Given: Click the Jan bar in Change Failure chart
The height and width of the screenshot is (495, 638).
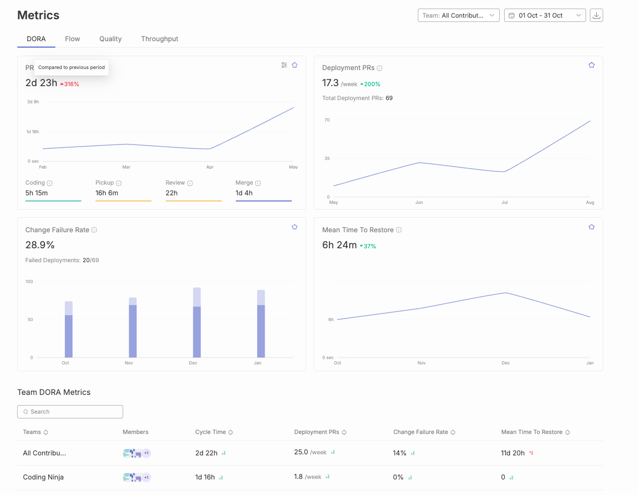Looking at the screenshot, I should (261, 324).
